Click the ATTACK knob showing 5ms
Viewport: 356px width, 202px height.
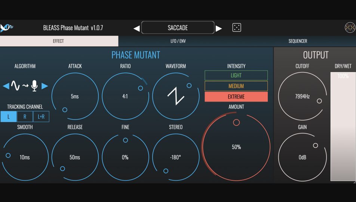coord(75,96)
